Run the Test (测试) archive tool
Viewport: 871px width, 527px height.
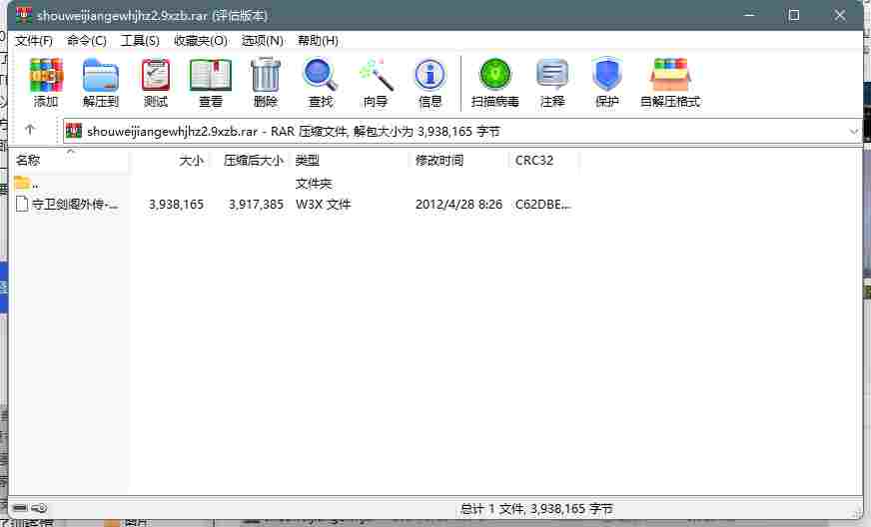156,83
